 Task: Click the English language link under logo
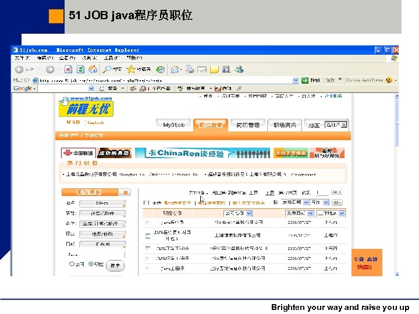click(95, 122)
